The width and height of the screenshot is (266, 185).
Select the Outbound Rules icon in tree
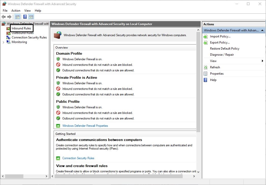click(x=8, y=33)
